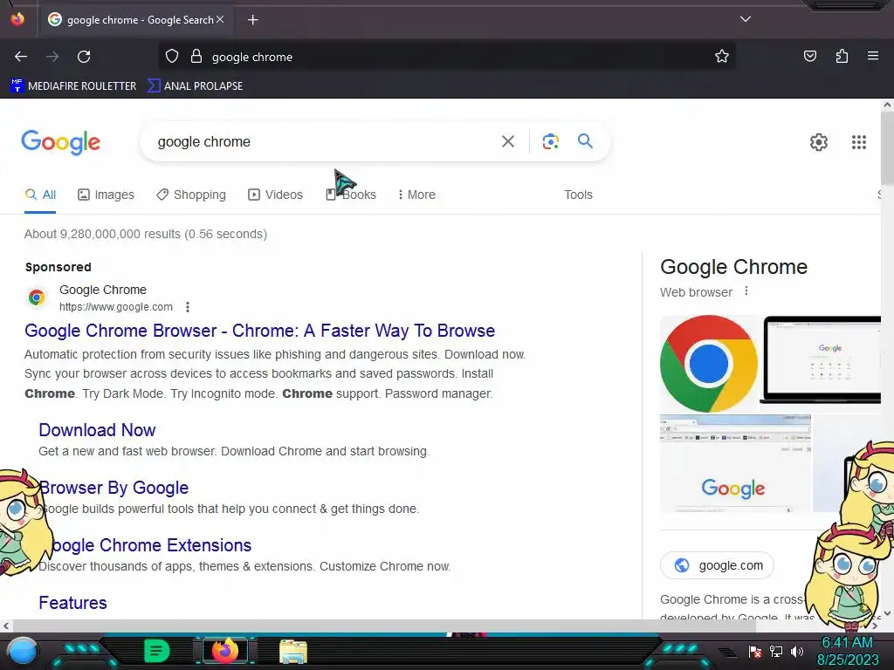Visit google.com via the knowledge panel button
The height and width of the screenshot is (670, 894).
tap(718, 565)
